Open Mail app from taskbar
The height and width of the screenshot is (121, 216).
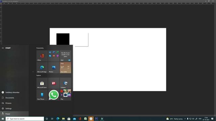point(74,119)
